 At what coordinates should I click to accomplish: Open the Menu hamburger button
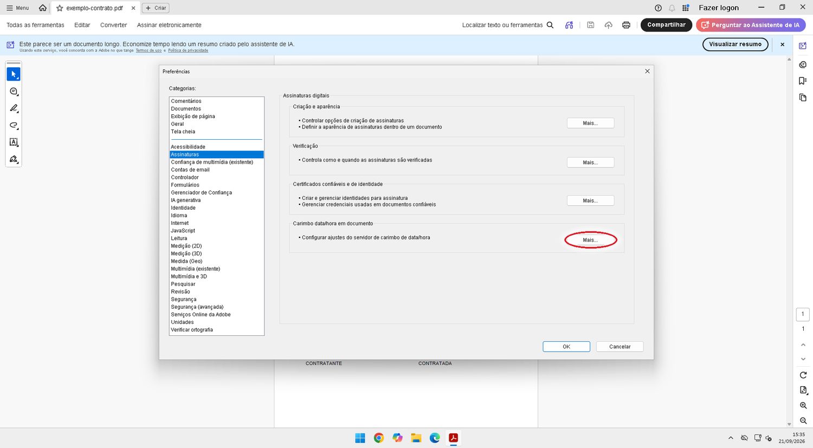(x=17, y=8)
